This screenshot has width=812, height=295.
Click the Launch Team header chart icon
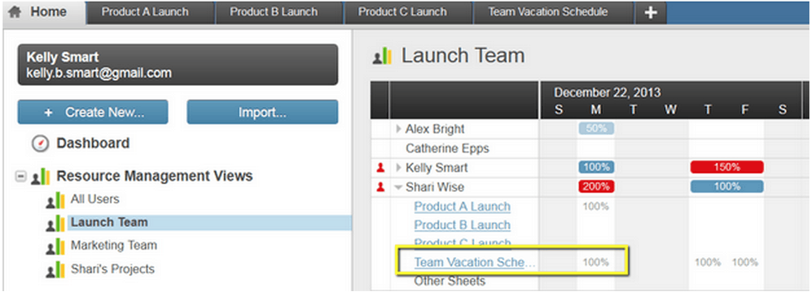(x=382, y=56)
